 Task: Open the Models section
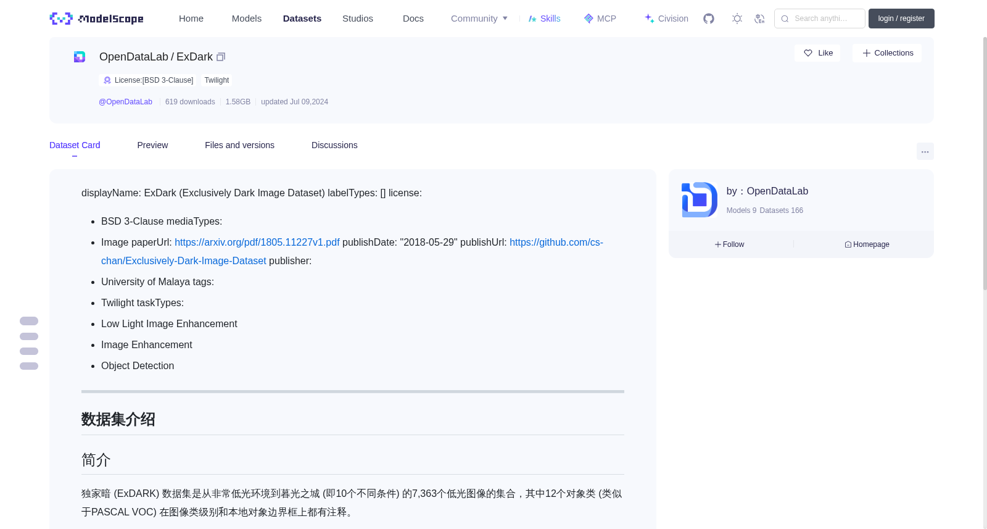coord(247,19)
